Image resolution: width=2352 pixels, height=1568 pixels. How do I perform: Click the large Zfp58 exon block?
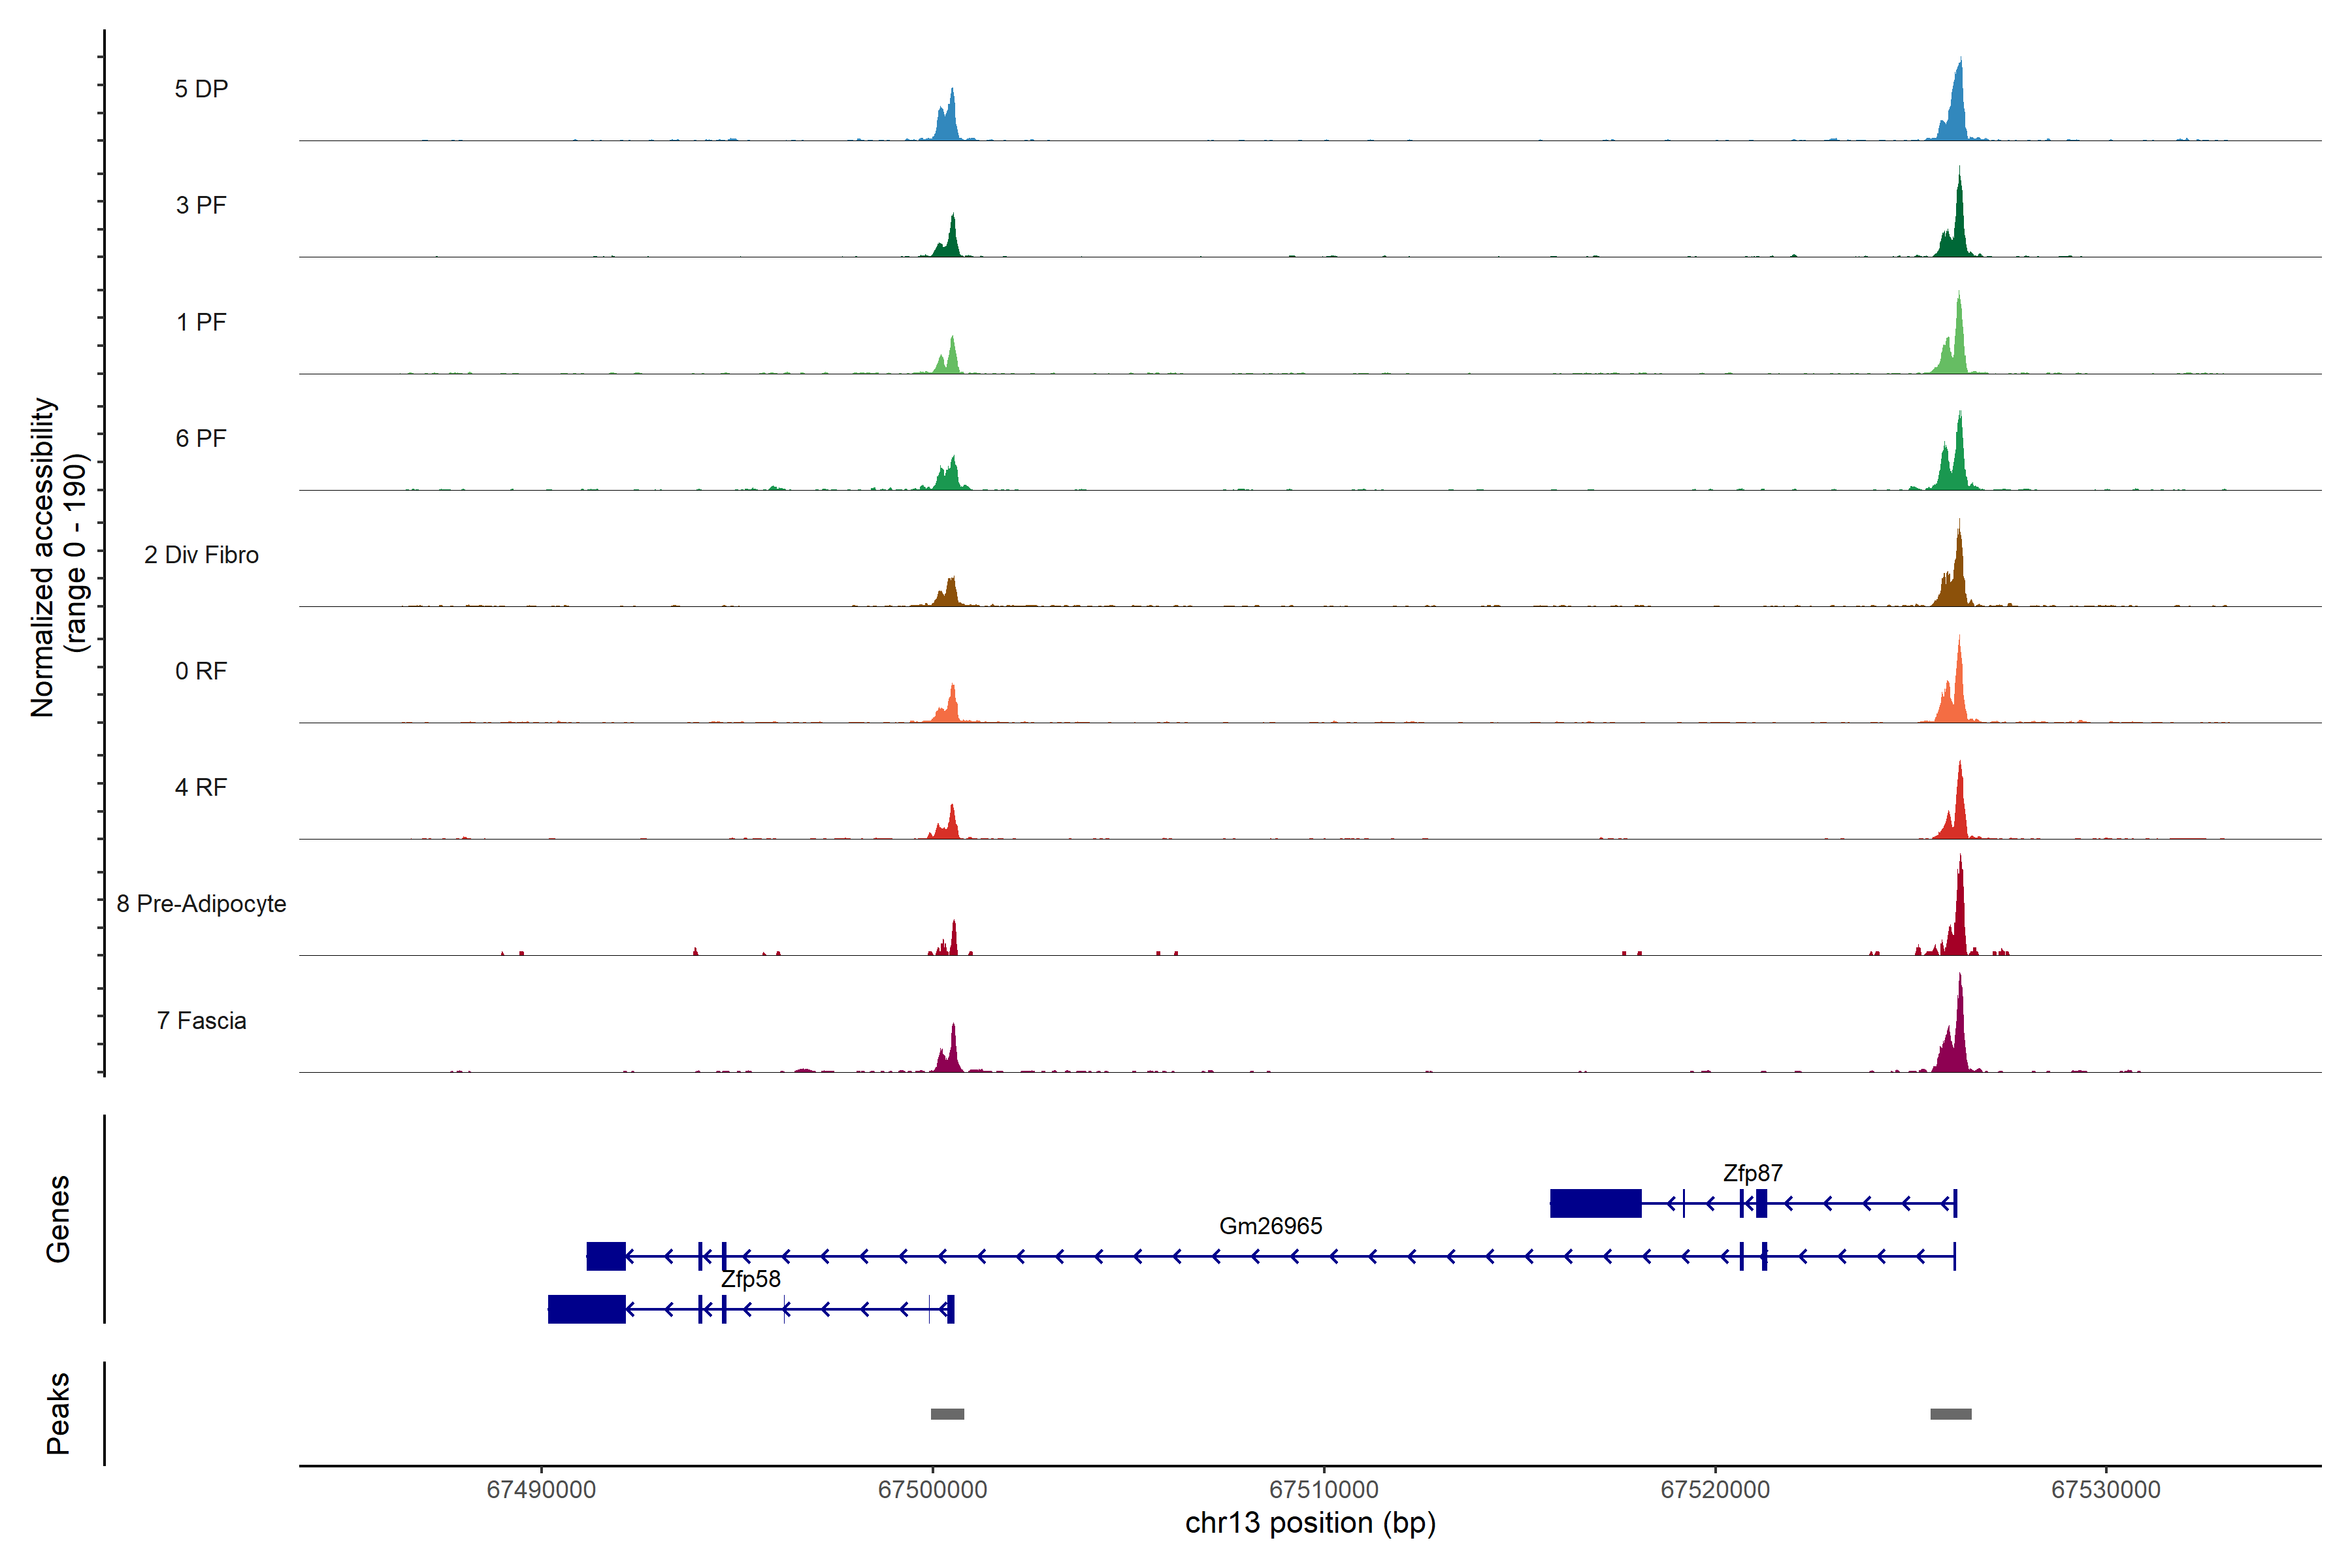pyautogui.click(x=586, y=1308)
